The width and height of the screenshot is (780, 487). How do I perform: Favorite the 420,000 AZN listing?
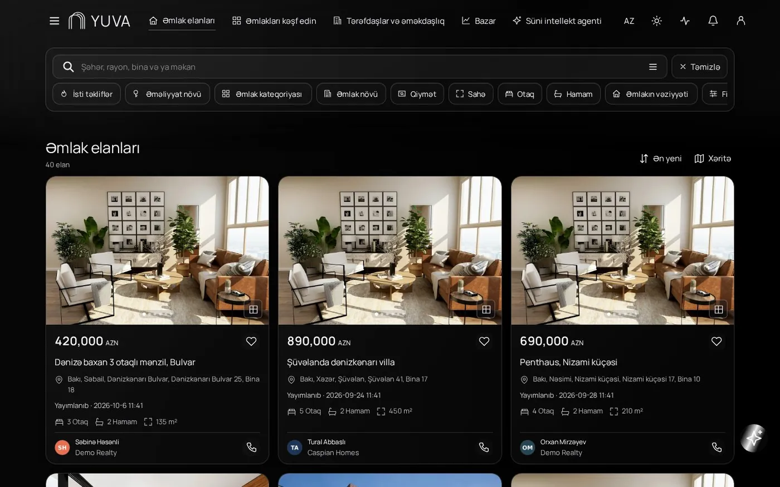point(251,341)
